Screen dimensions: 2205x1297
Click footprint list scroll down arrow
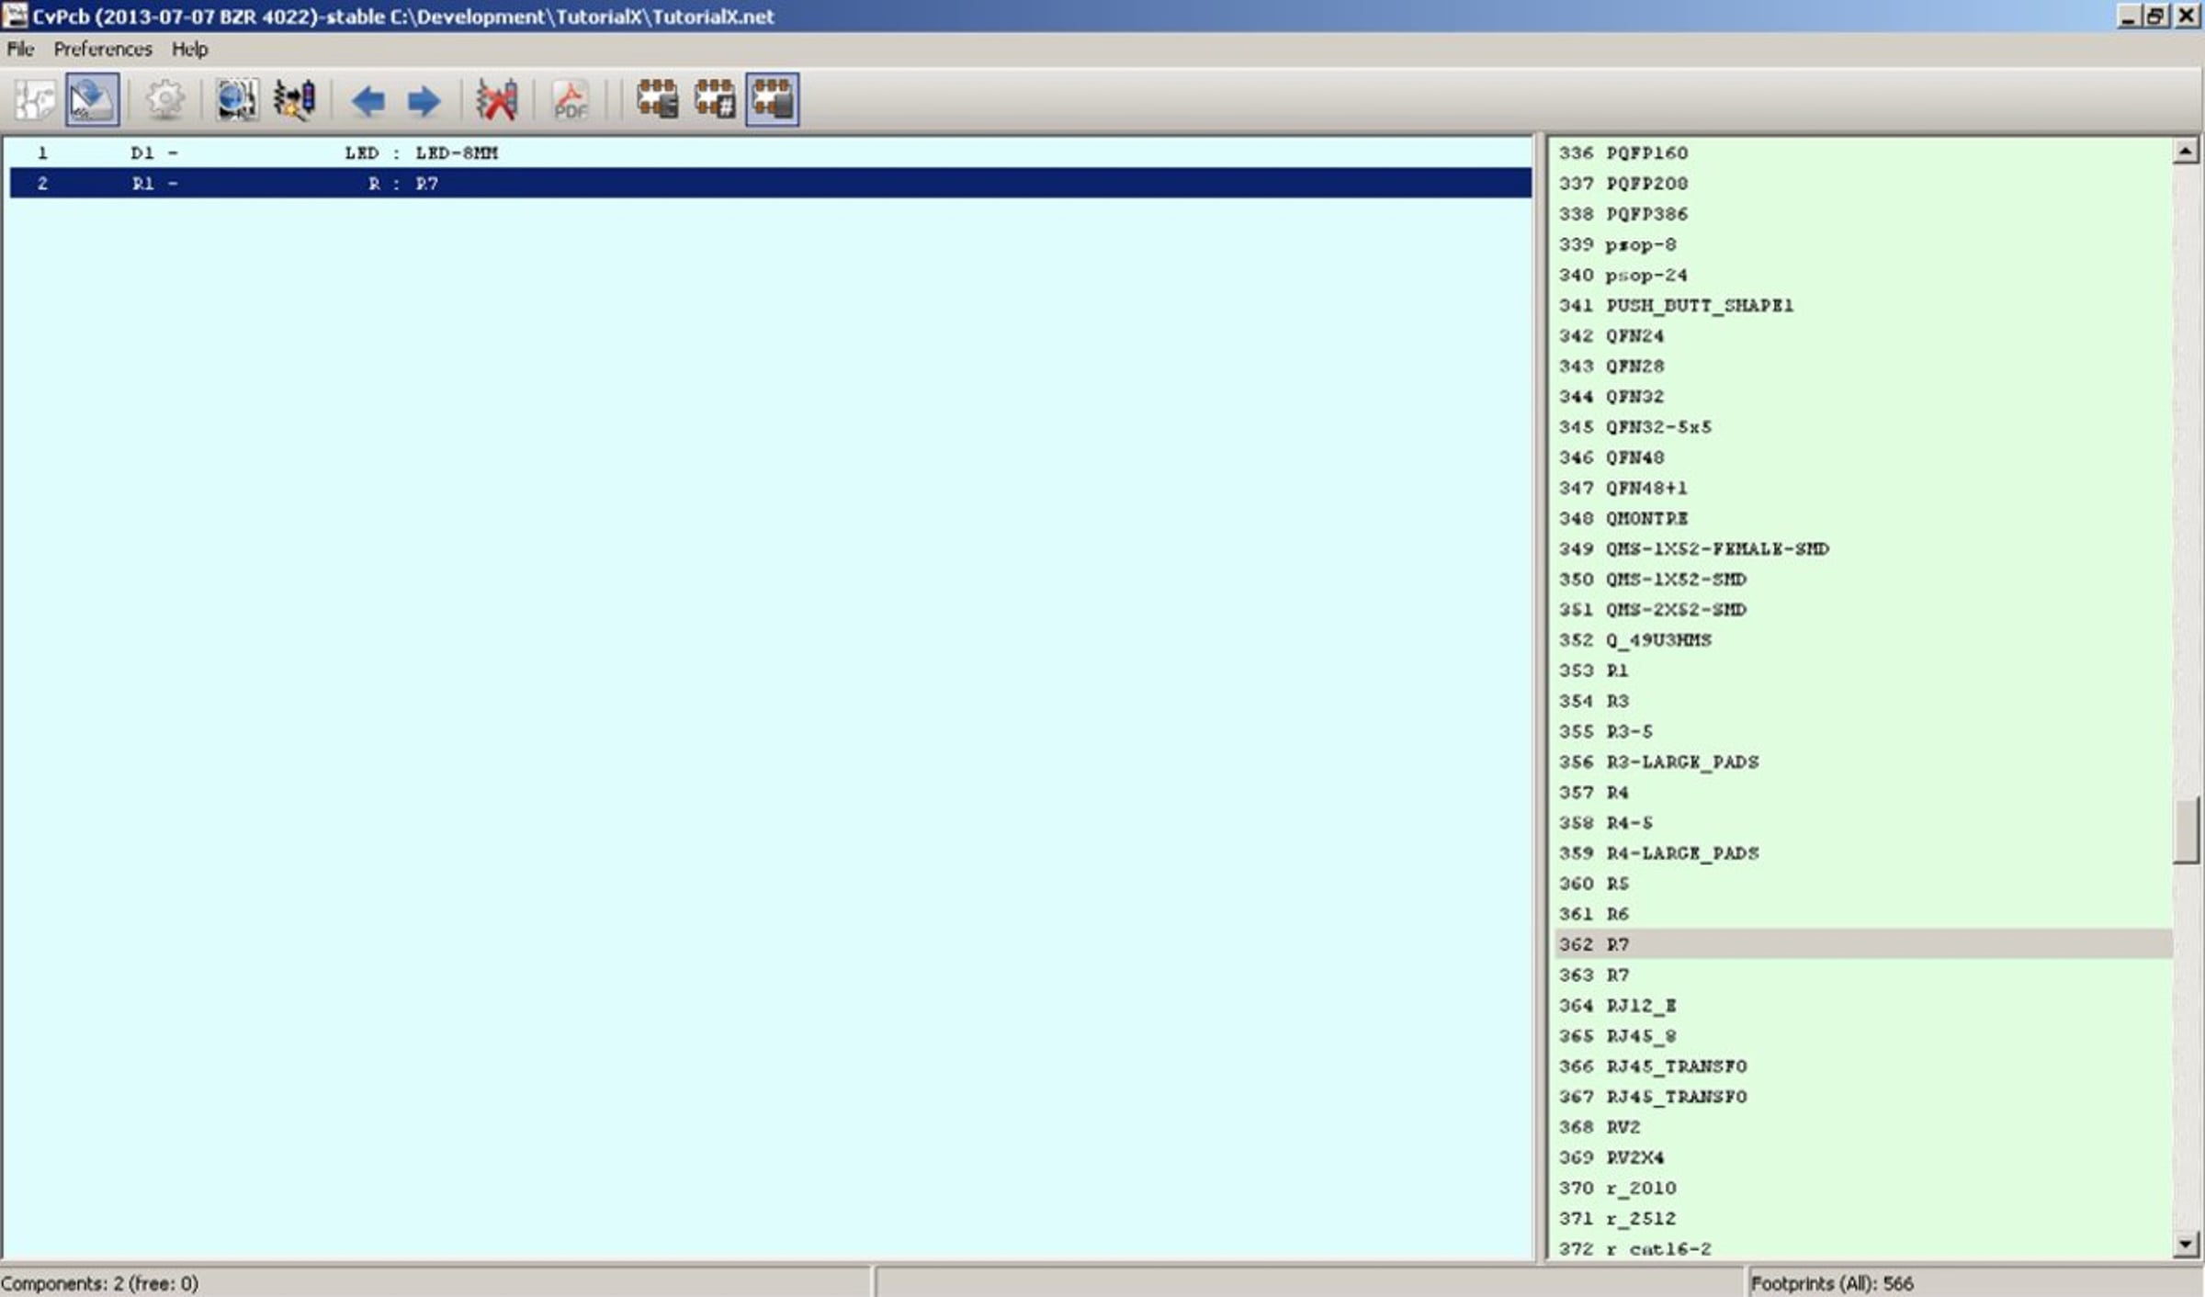2186,1245
